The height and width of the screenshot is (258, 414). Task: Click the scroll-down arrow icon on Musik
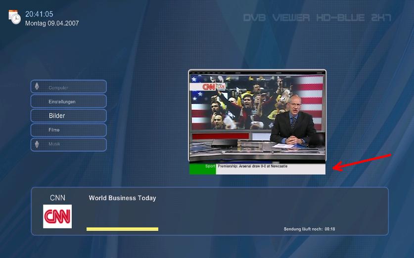(37, 144)
